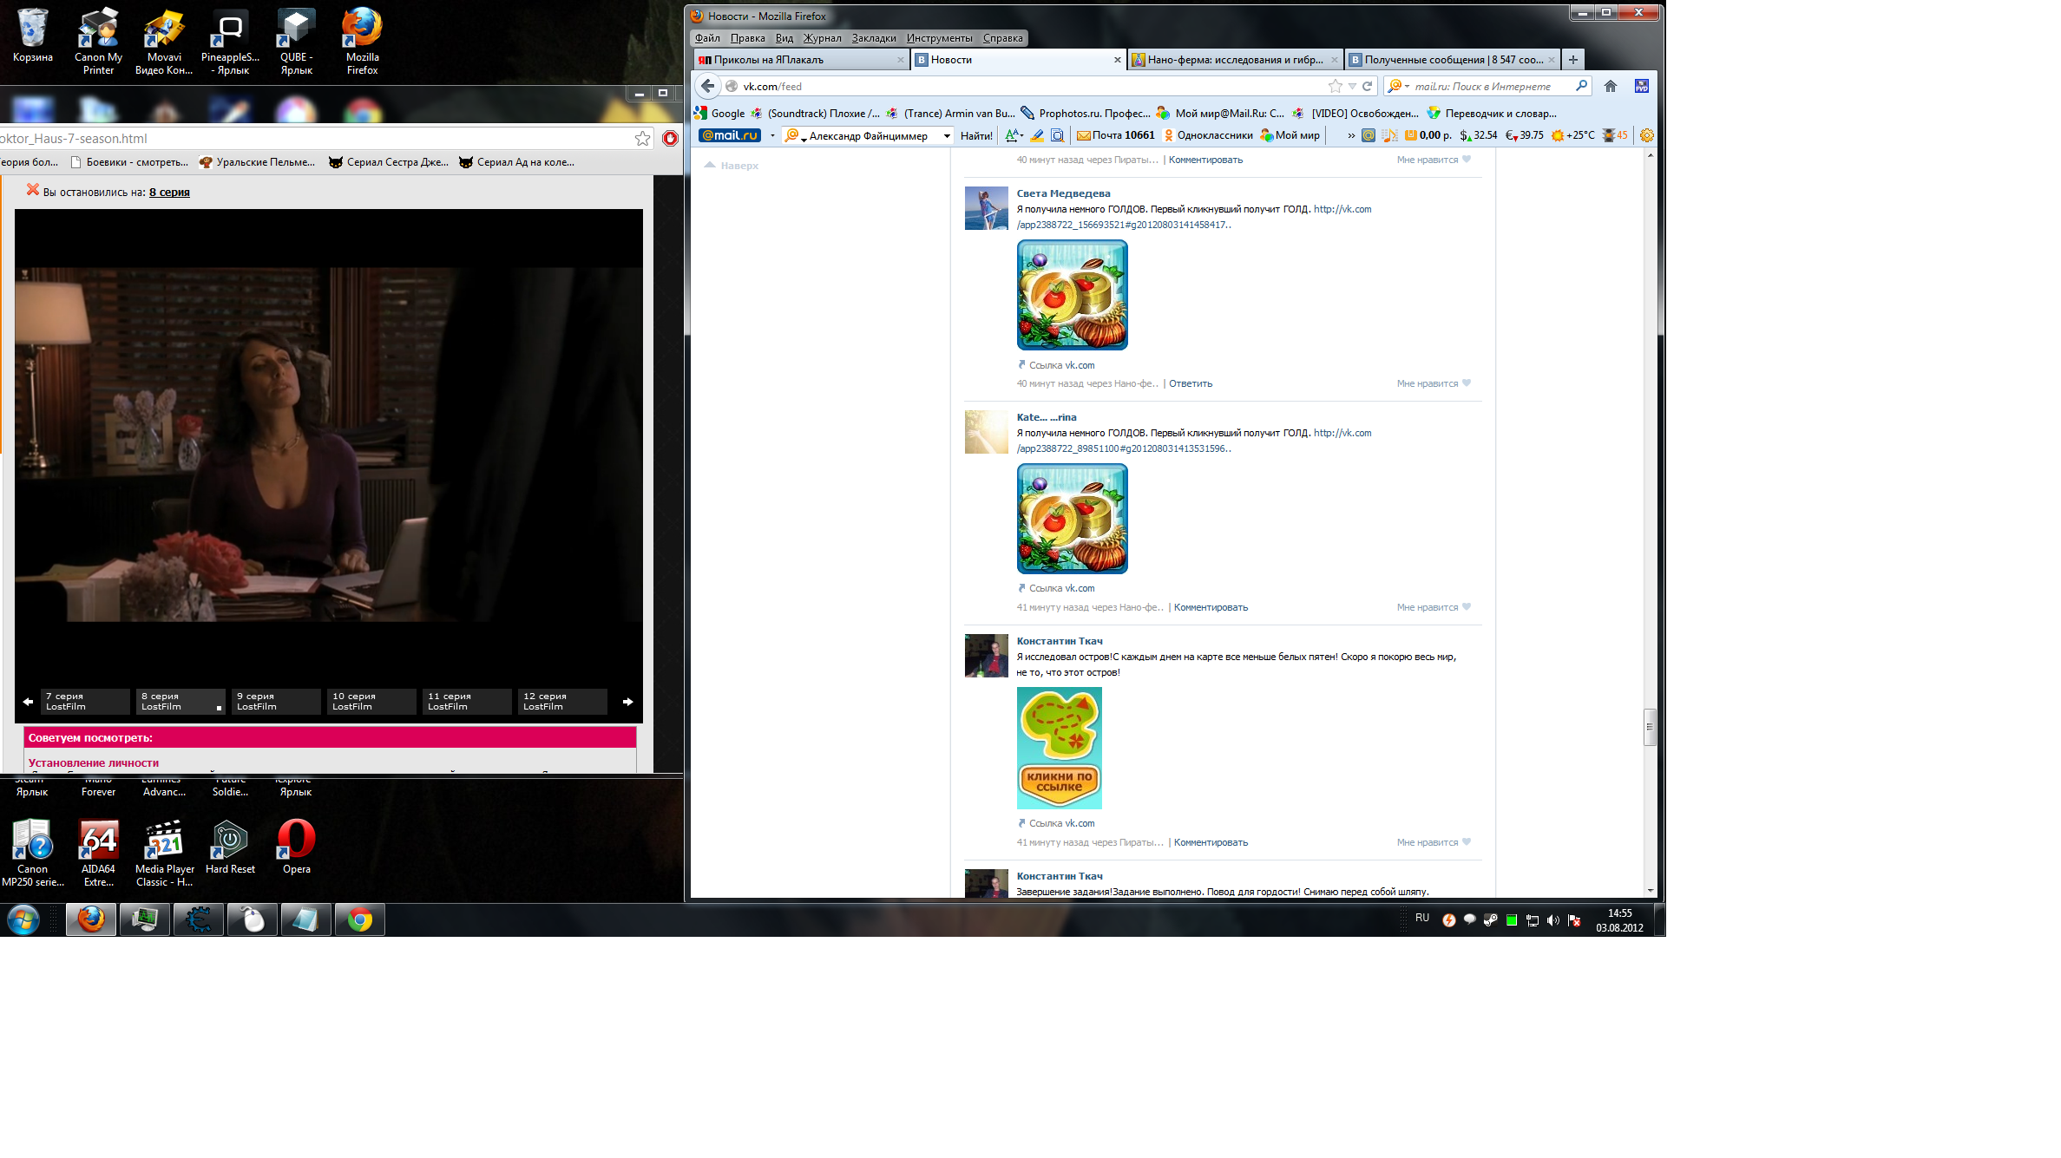The width and height of the screenshot is (2061, 1158).
Task: Expand the @mail.ru logo dropdown arrow
Action: pos(772,135)
